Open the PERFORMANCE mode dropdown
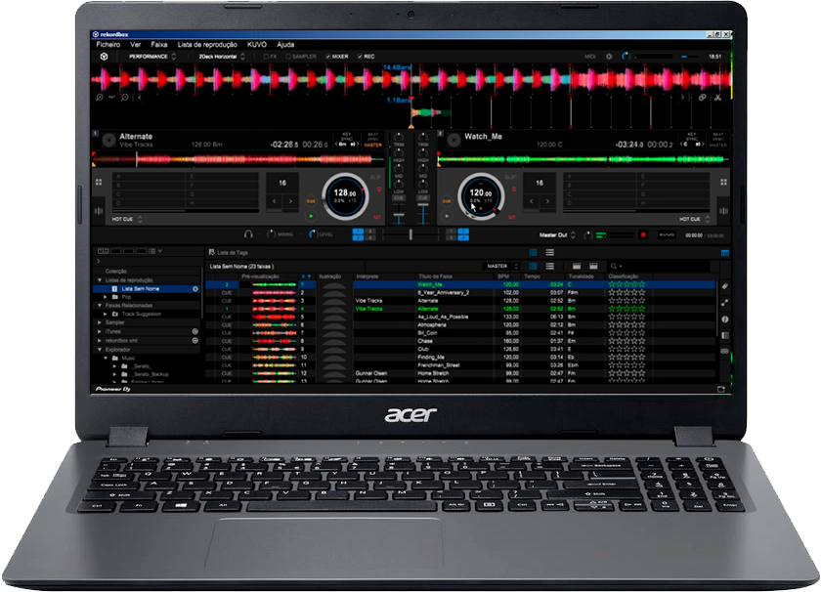Viewport: 821px width, 592px height. click(151, 57)
